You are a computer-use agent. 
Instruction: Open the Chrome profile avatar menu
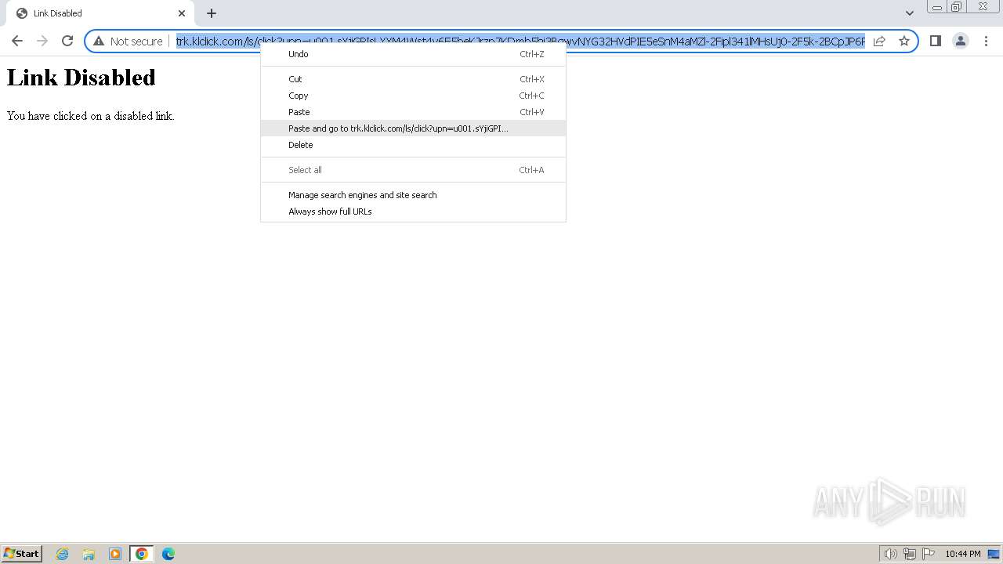coord(961,41)
